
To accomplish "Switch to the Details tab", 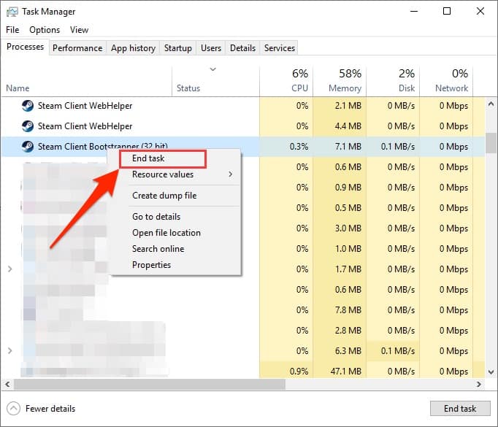I will (x=242, y=48).
